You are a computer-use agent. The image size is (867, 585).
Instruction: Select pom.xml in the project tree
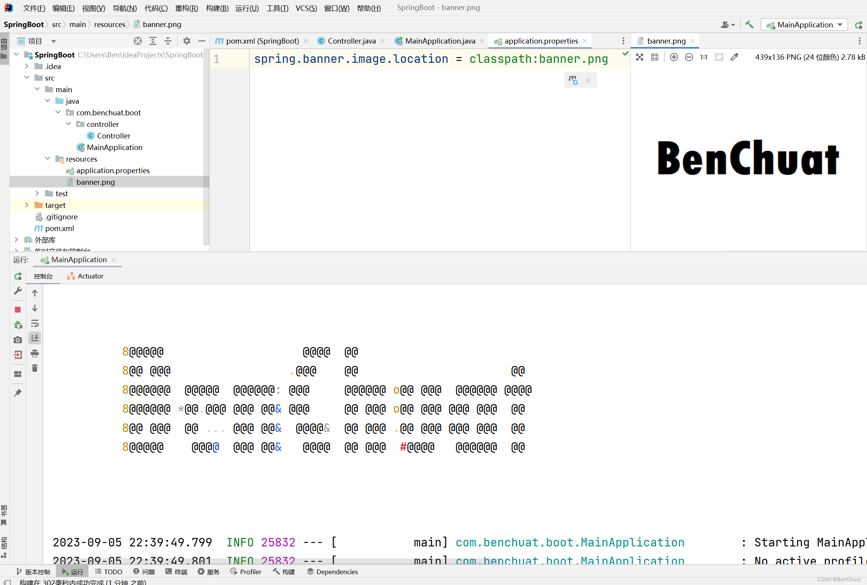tap(59, 228)
